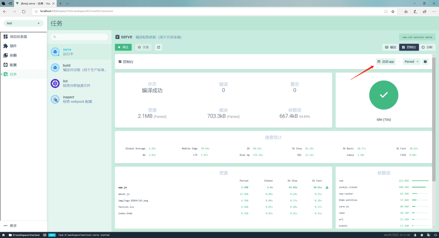The height and width of the screenshot is (238, 439).
Task: Click the task search input field
Action: click(79, 37)
